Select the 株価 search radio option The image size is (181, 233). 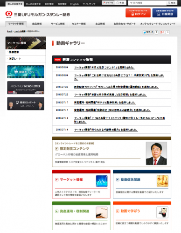120,3
